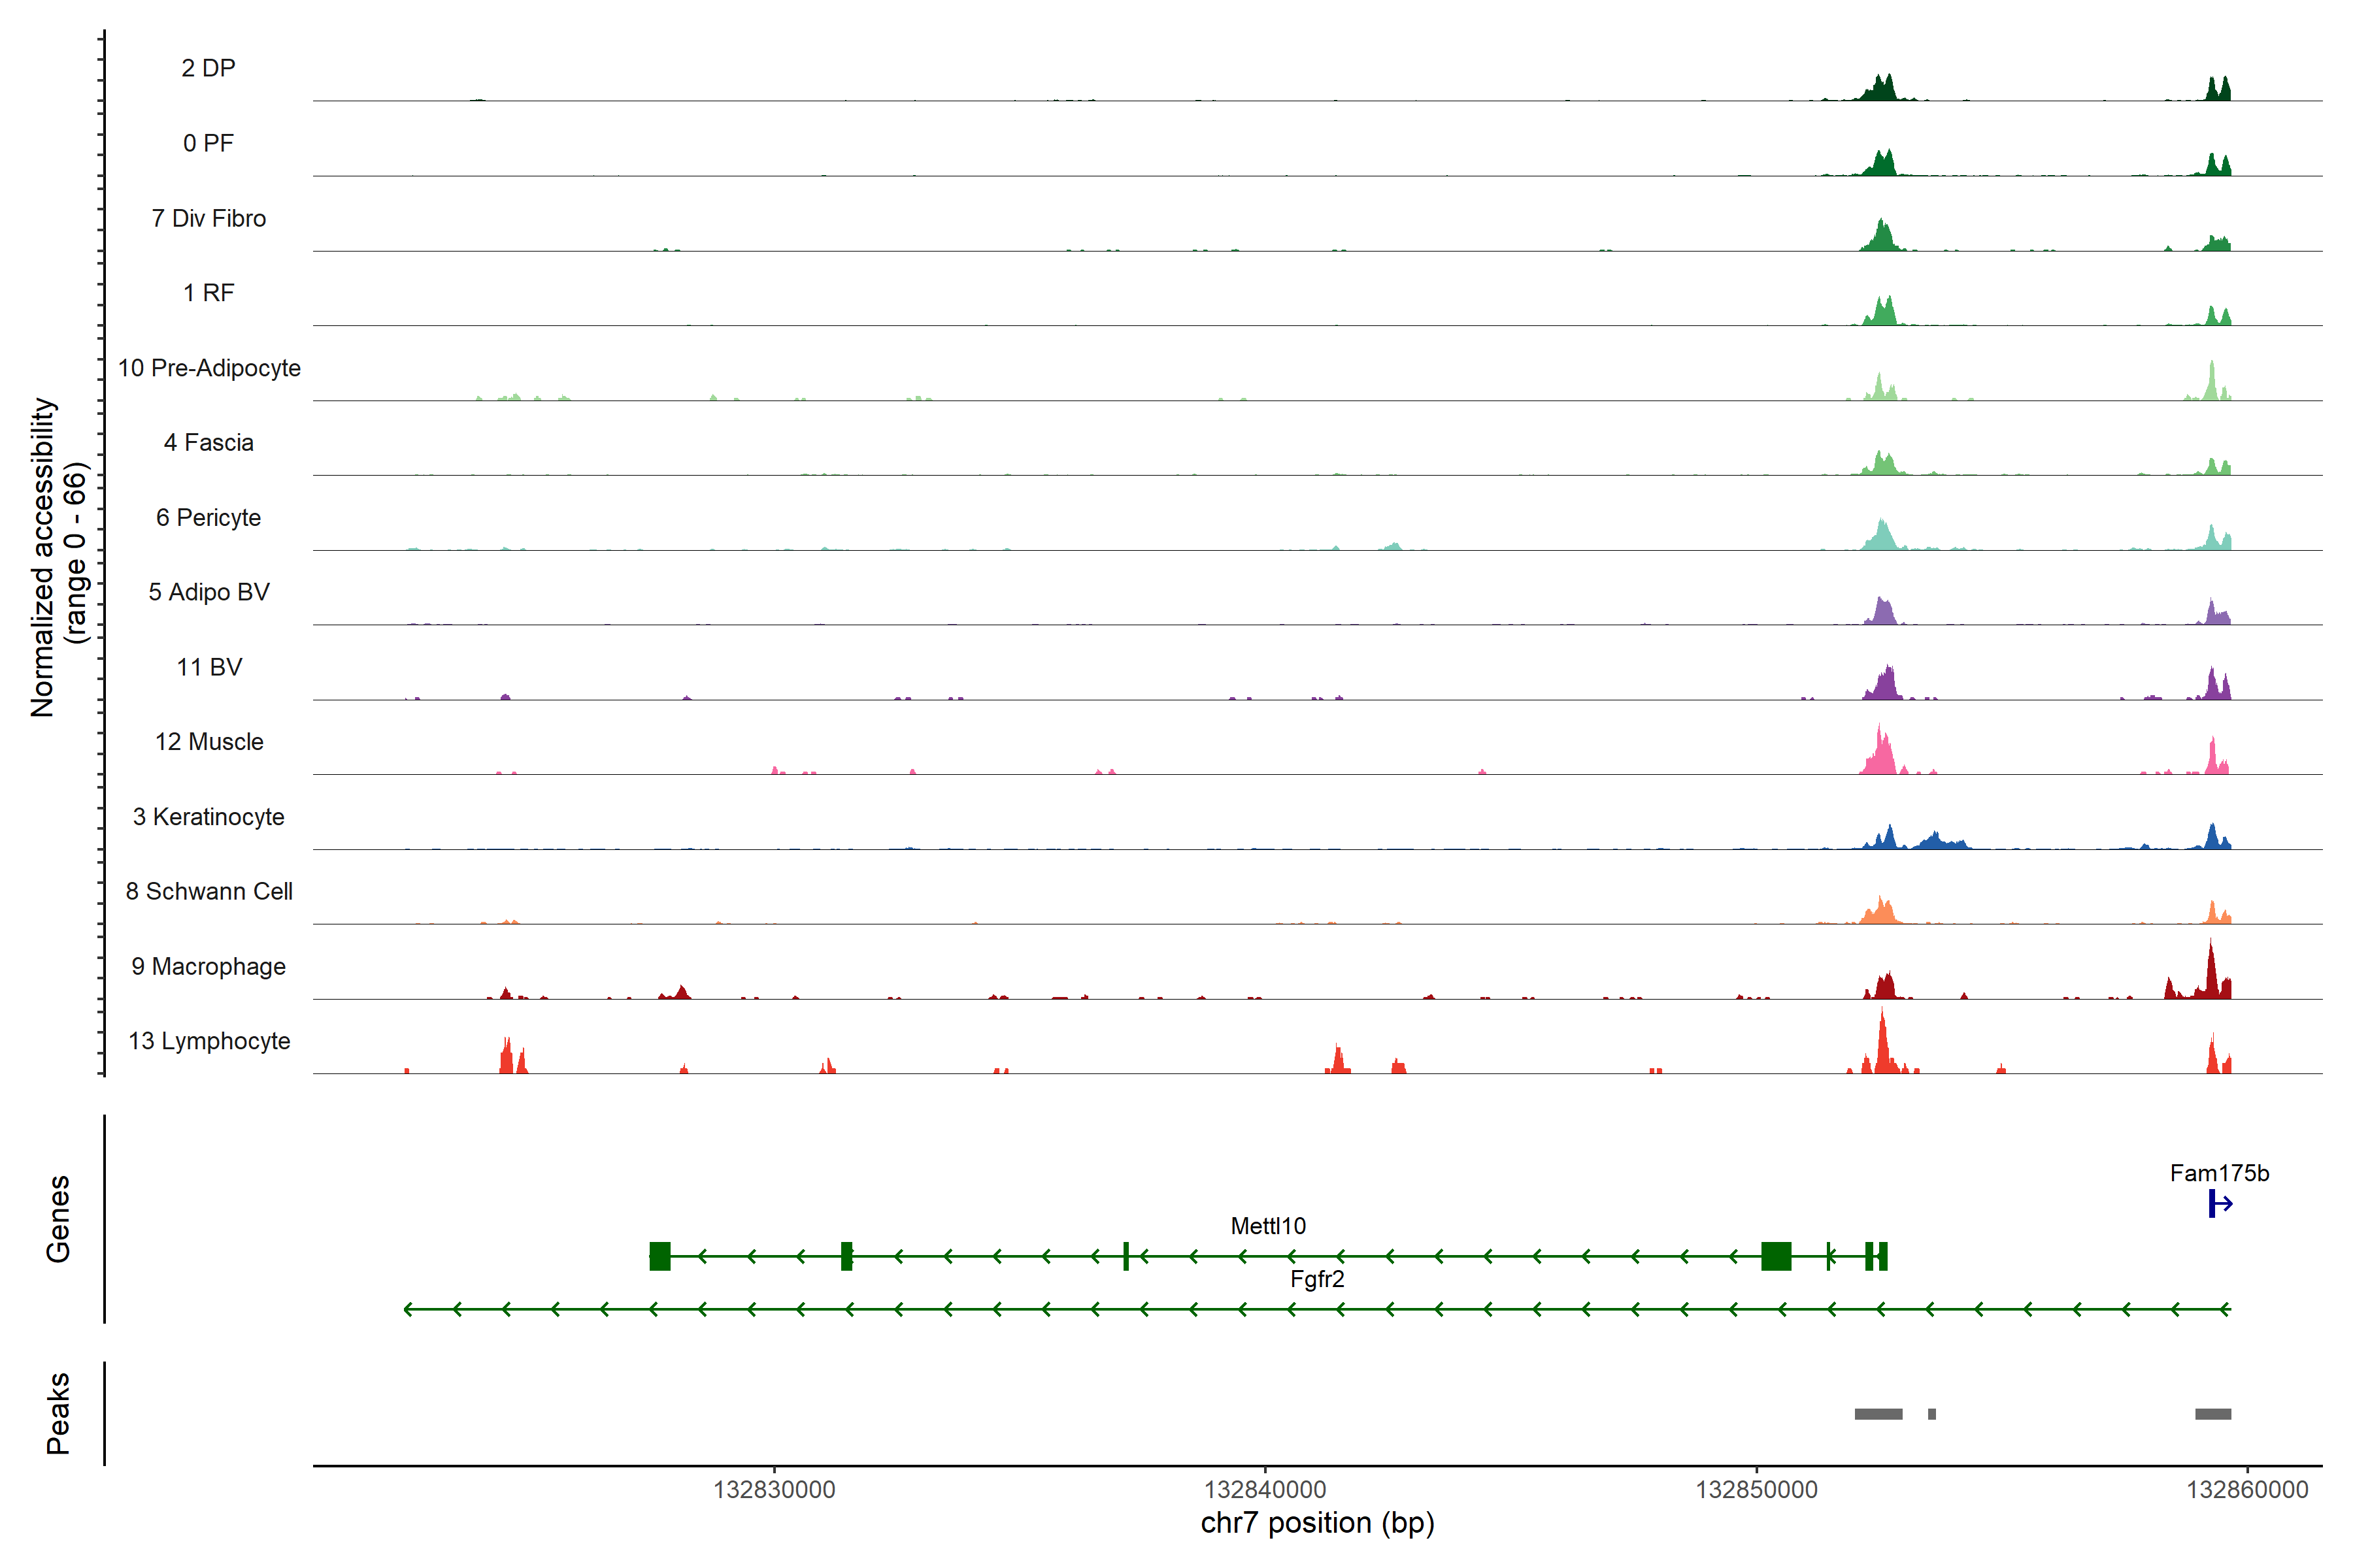Click the chr7 position axis title

1316,1523
